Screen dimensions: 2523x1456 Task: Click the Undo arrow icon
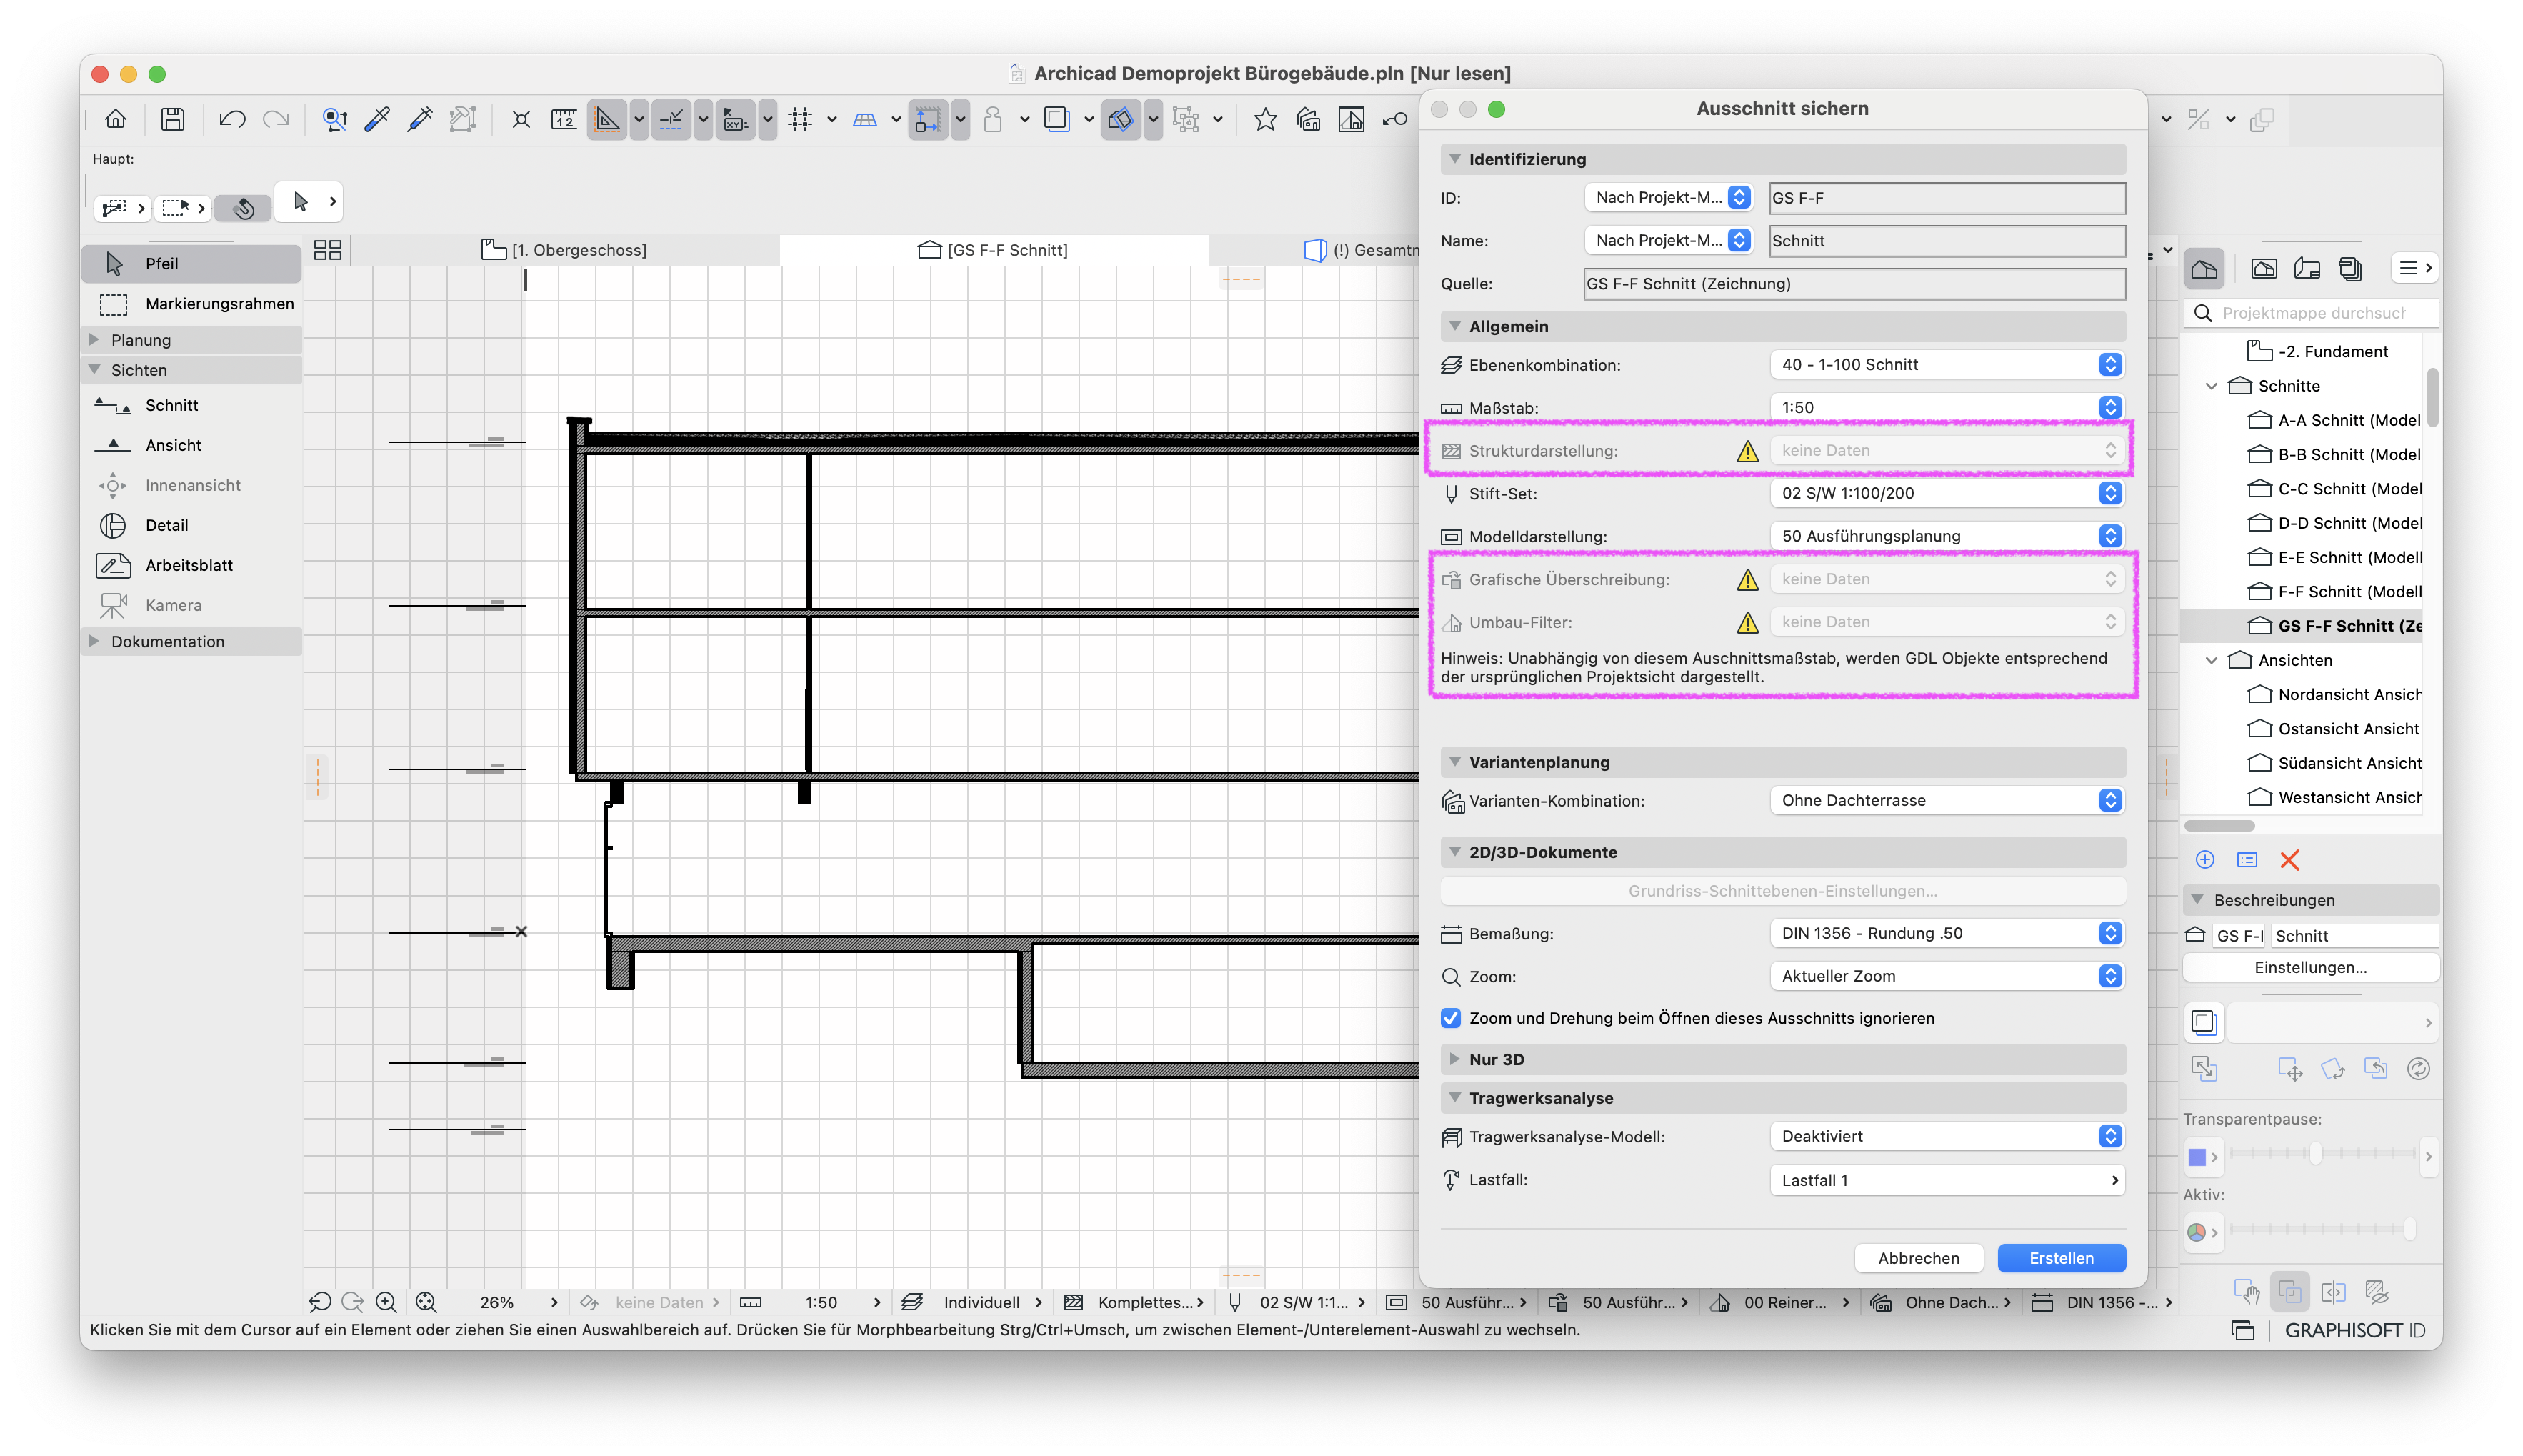[x=232, y=119]
